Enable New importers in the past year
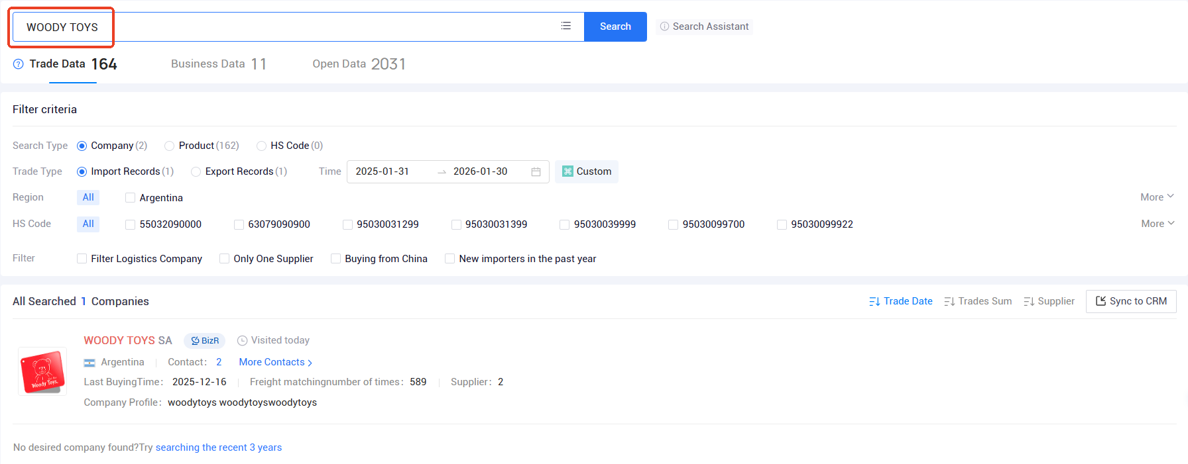 (x=449, y=259)
